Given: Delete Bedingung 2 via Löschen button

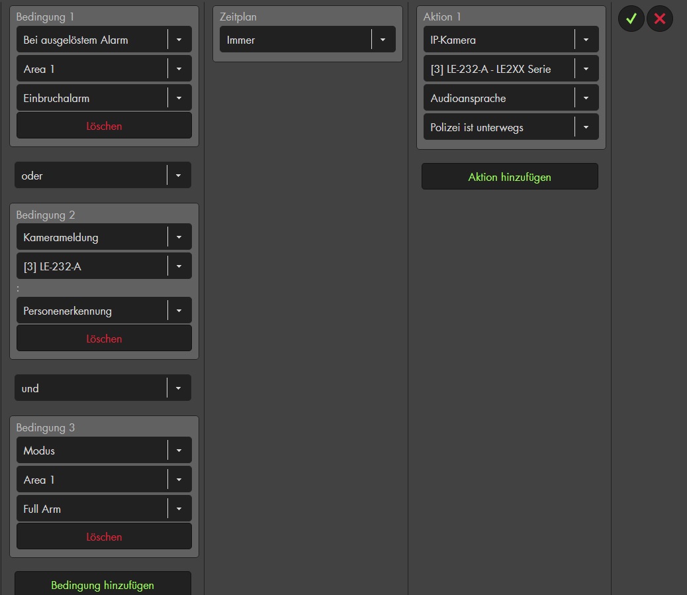Looking at the screenshot, I should pyautogui.click(x=104, y=339).
